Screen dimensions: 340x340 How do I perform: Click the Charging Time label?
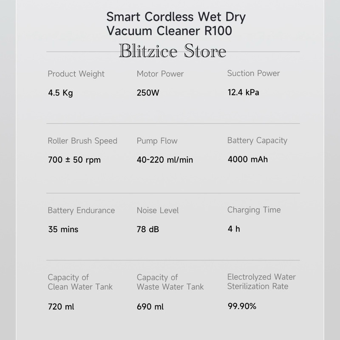254,210
